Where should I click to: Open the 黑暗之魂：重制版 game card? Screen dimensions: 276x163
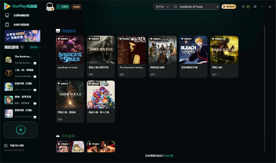pos(70,102)
